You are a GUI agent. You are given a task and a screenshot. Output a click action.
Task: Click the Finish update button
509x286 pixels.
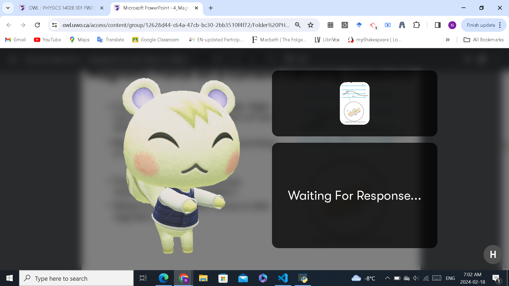click(x=481, y=25)
